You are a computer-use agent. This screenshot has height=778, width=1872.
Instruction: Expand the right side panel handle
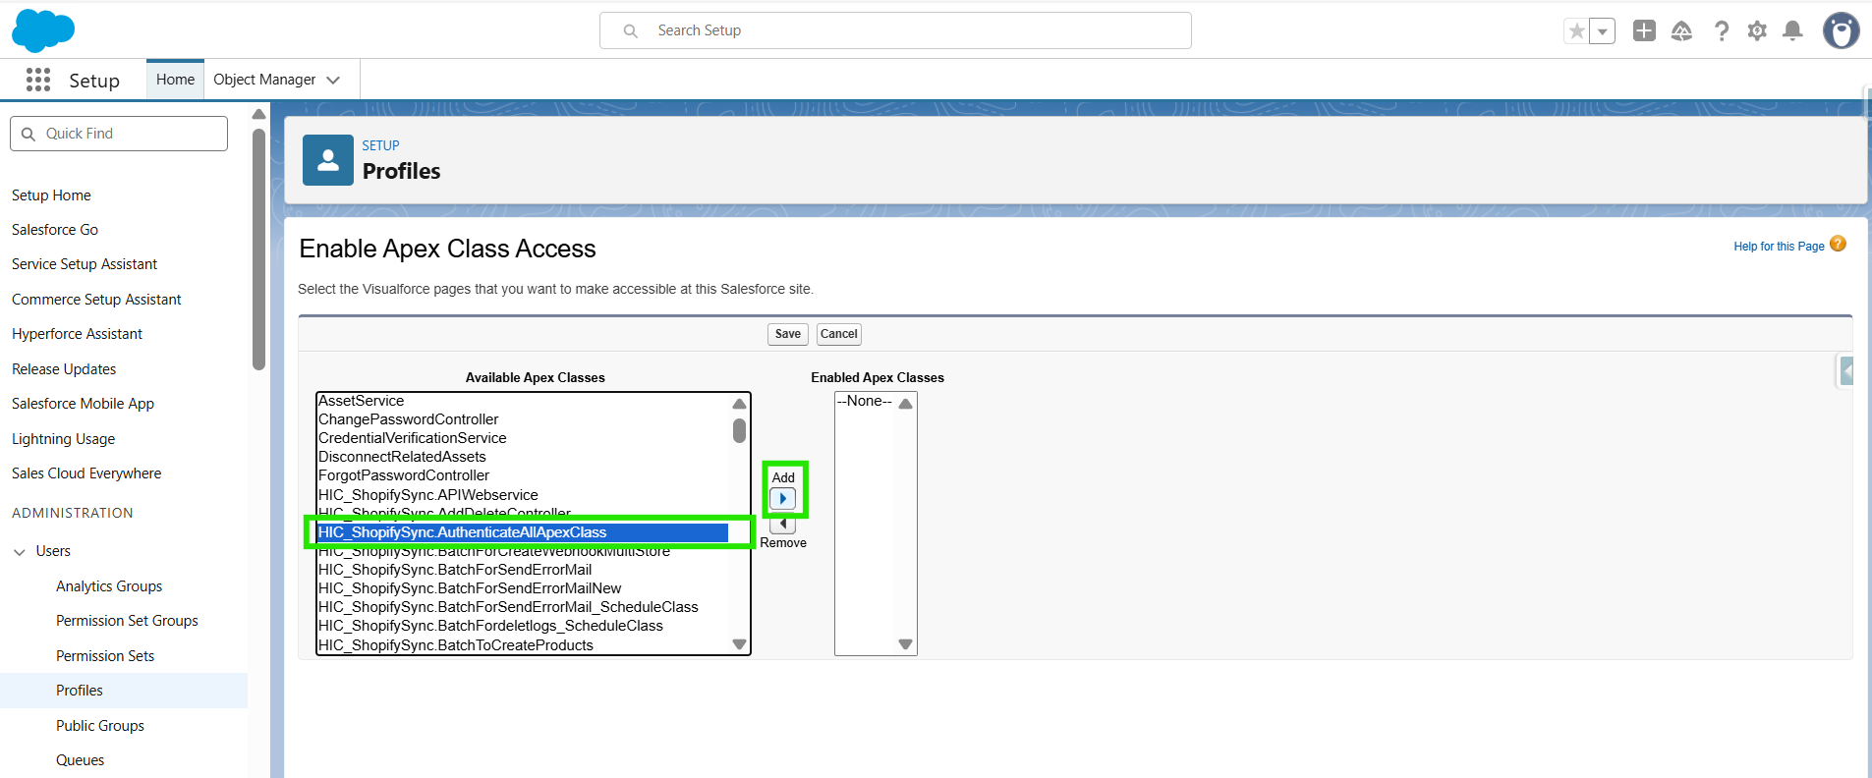pyautogui.click(x=1845, y=371)
